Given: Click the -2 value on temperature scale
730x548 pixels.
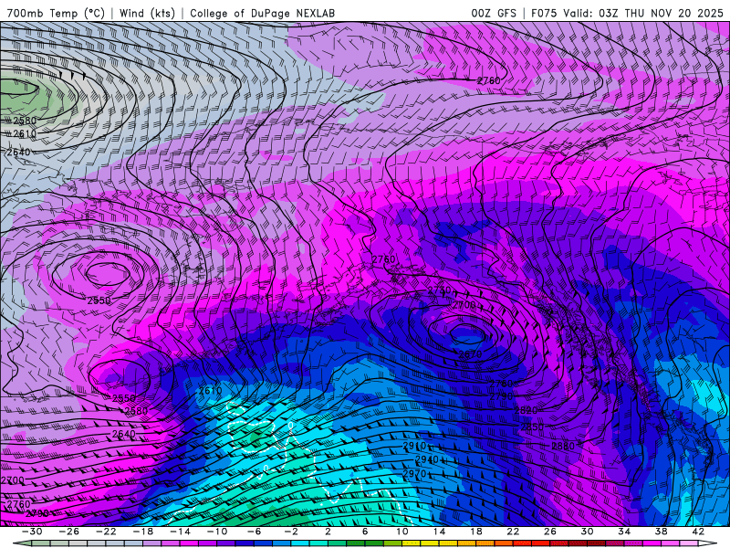Looking at the screenshot, I should tap(291, 532).
